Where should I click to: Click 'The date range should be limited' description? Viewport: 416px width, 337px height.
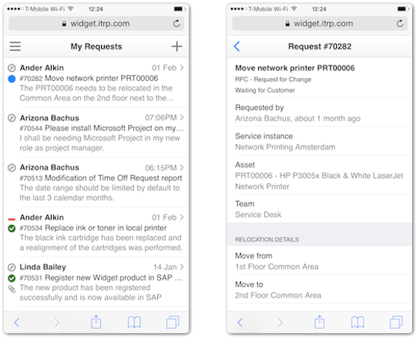[100, 192]
